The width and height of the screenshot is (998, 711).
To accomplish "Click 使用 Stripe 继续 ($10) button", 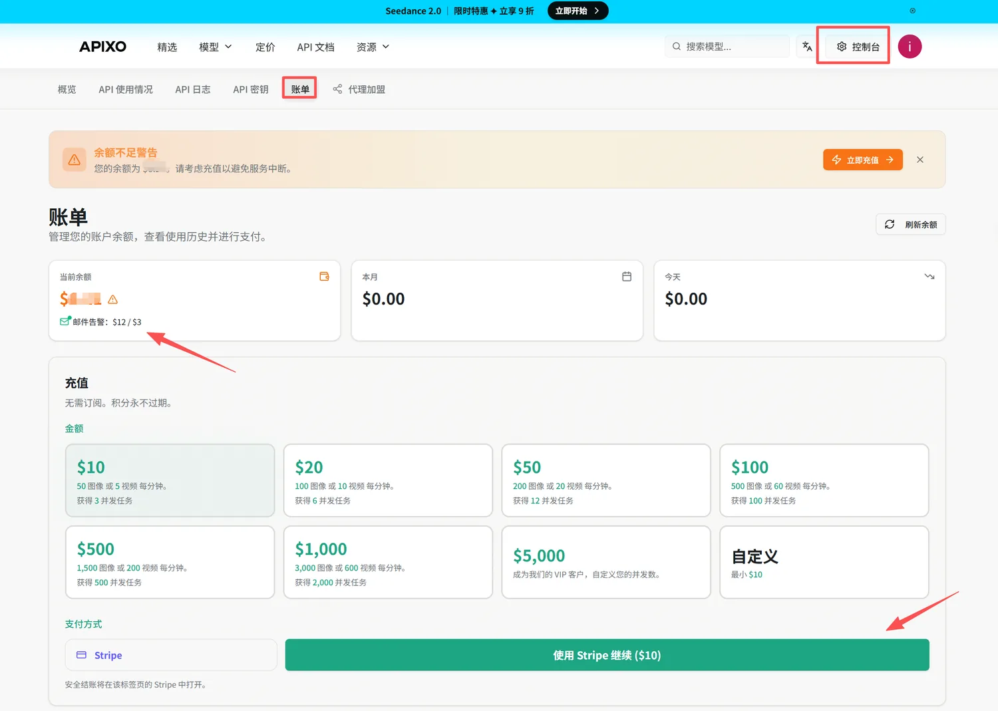I will [607, 655].
